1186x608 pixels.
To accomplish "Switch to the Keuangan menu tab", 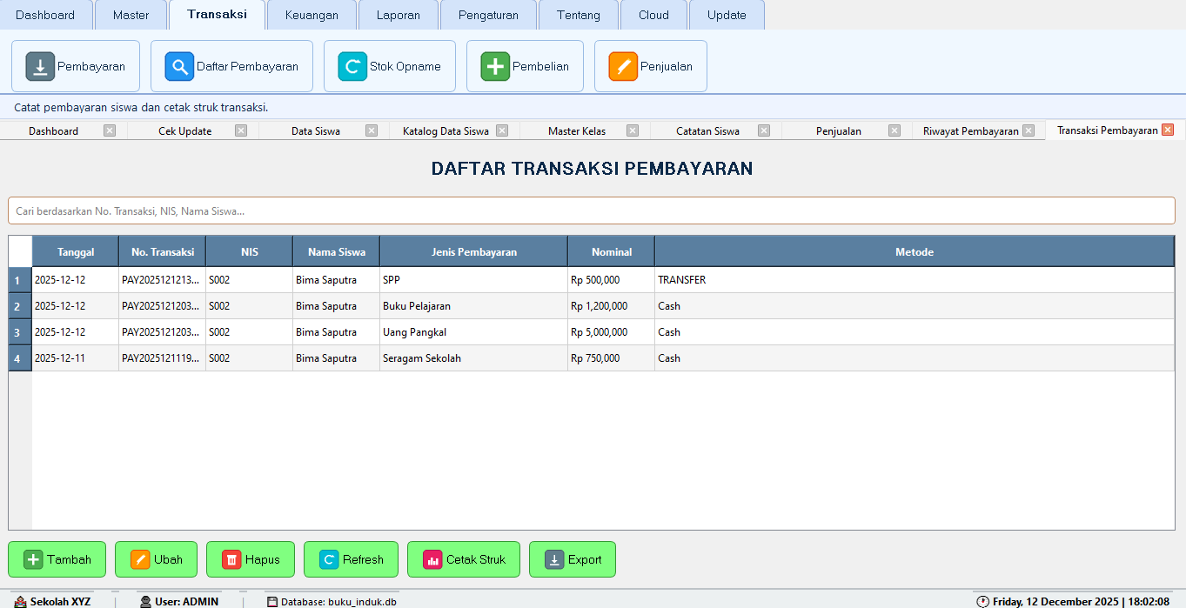I will click(x=312, y=15).
